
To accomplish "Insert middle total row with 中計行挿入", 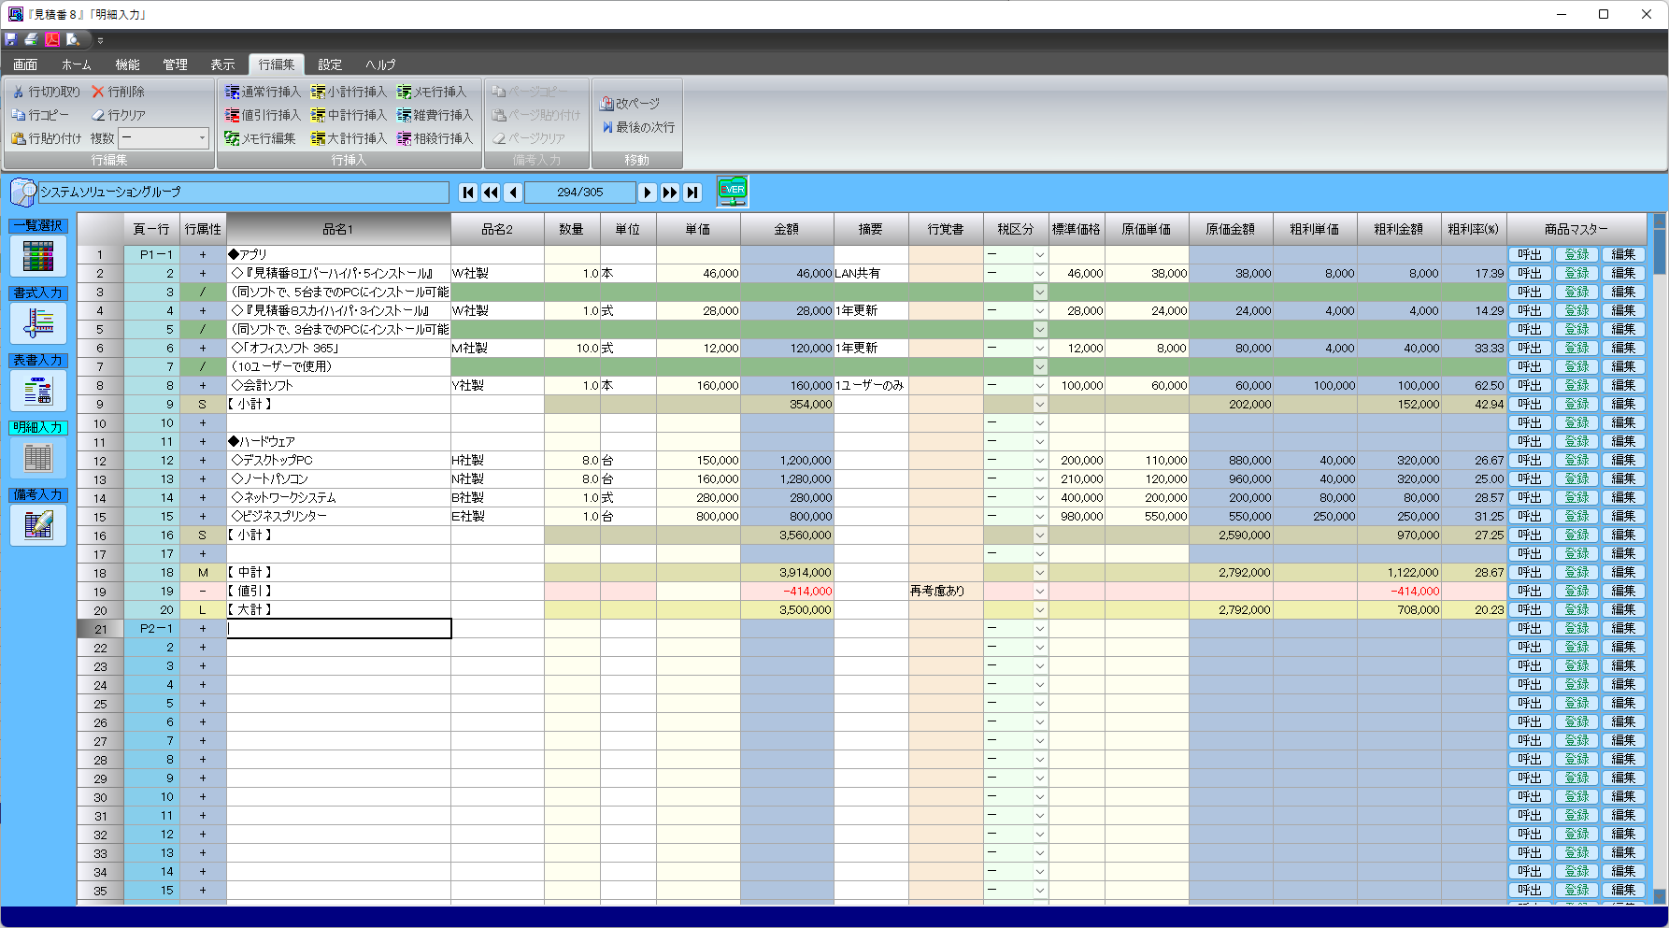I will tap(349, 115).
